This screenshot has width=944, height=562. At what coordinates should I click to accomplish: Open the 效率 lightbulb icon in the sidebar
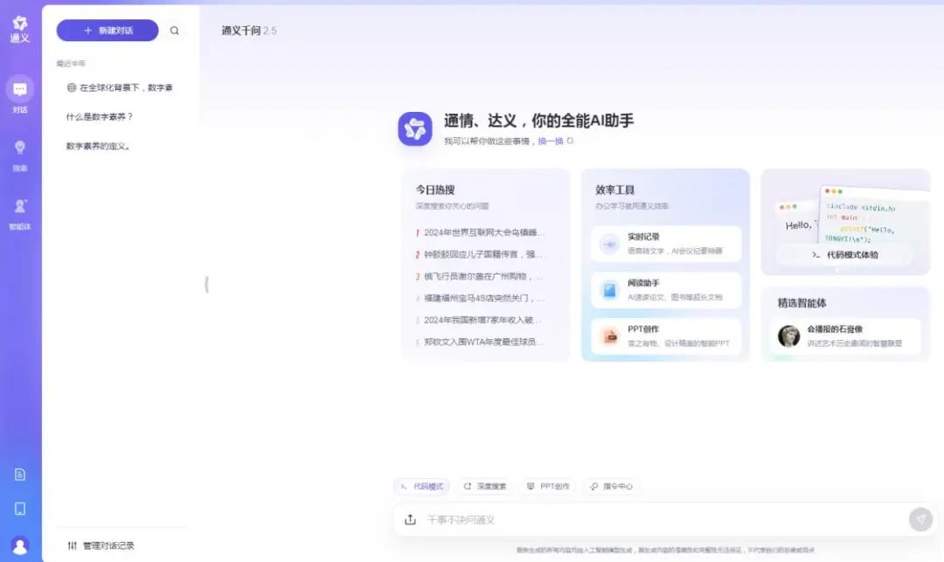point(20,148)
